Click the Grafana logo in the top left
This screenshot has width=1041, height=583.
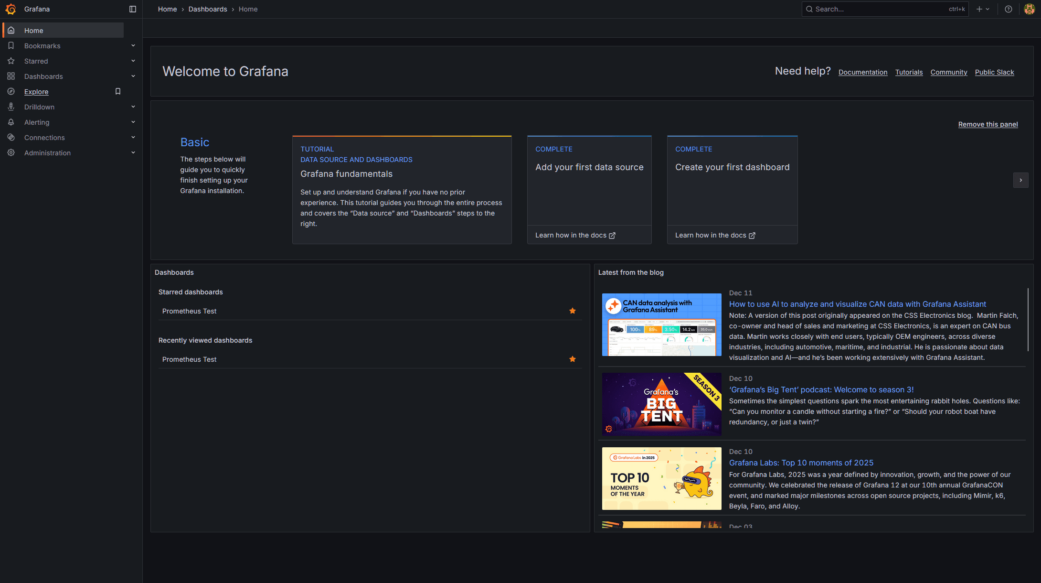coord(11,9)
